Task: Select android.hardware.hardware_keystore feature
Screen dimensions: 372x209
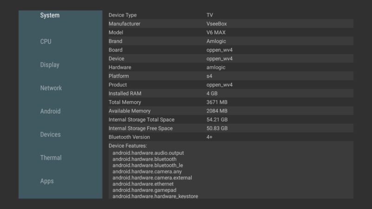Action: pyautogui.click(x=155, y=196)
